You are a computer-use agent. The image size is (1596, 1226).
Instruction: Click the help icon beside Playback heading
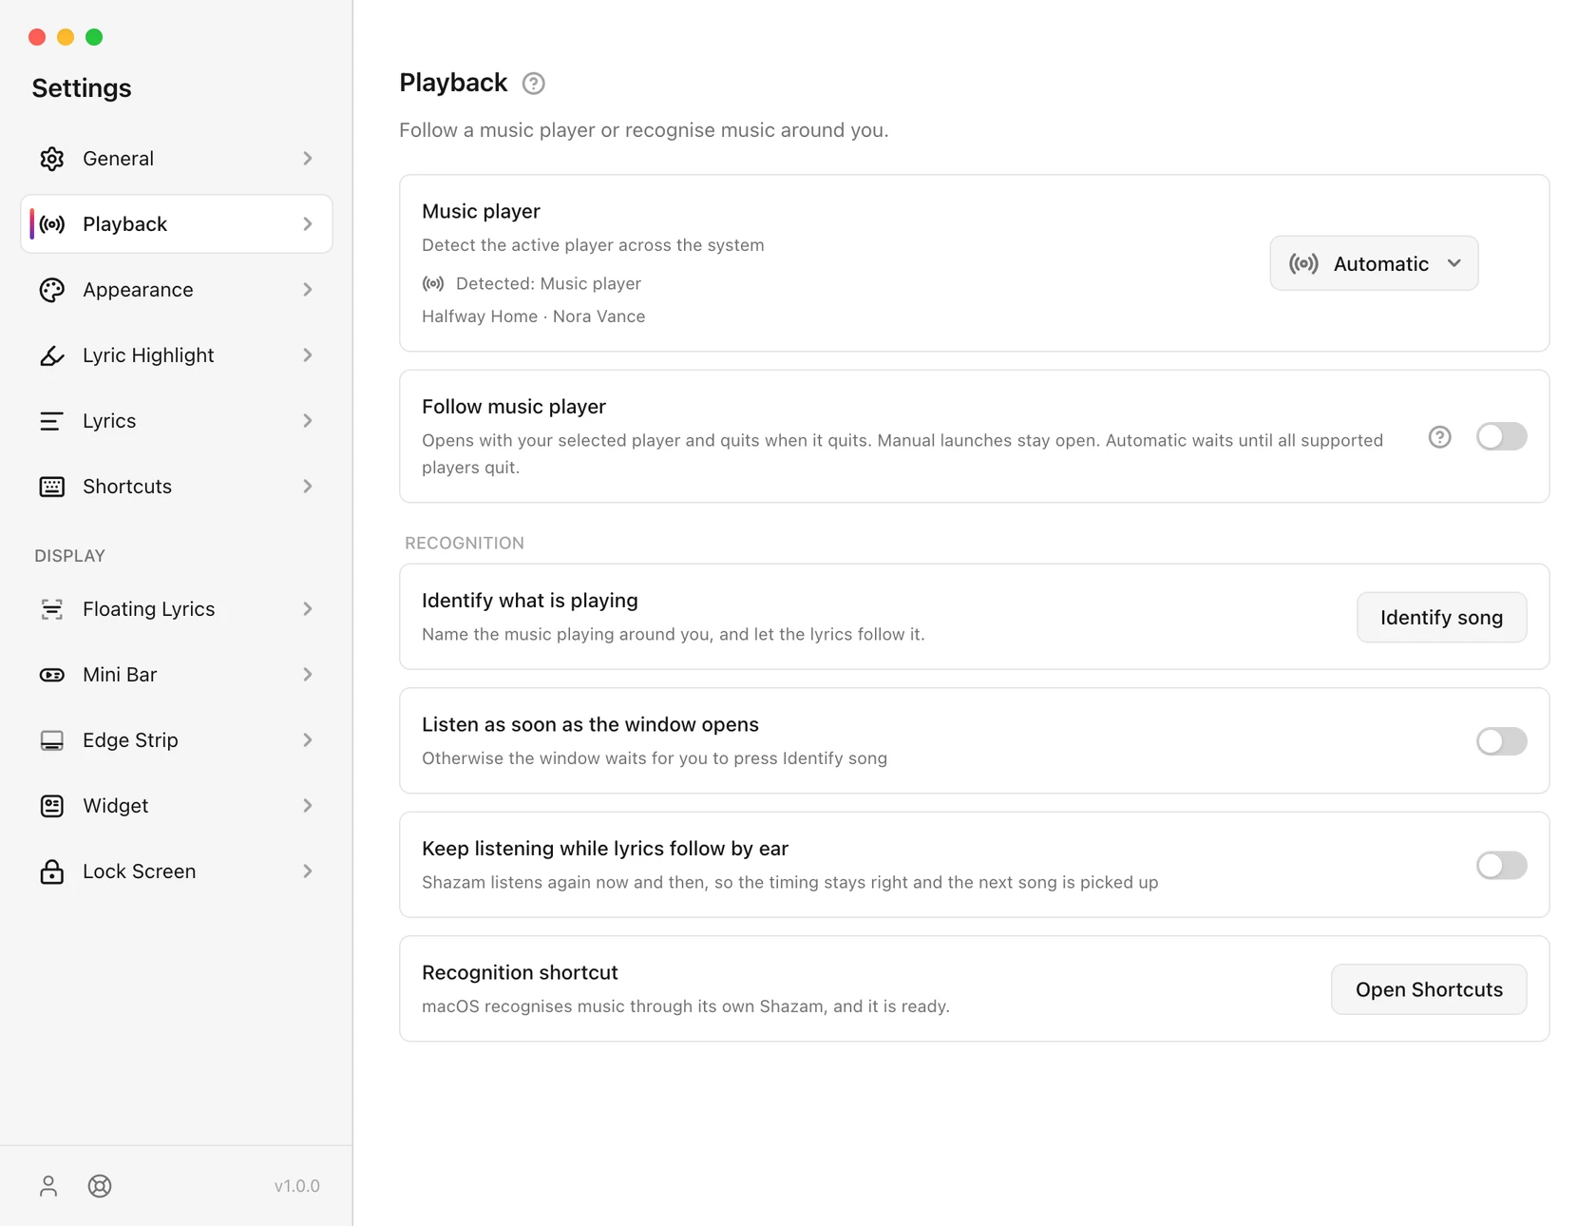[534, 84]
